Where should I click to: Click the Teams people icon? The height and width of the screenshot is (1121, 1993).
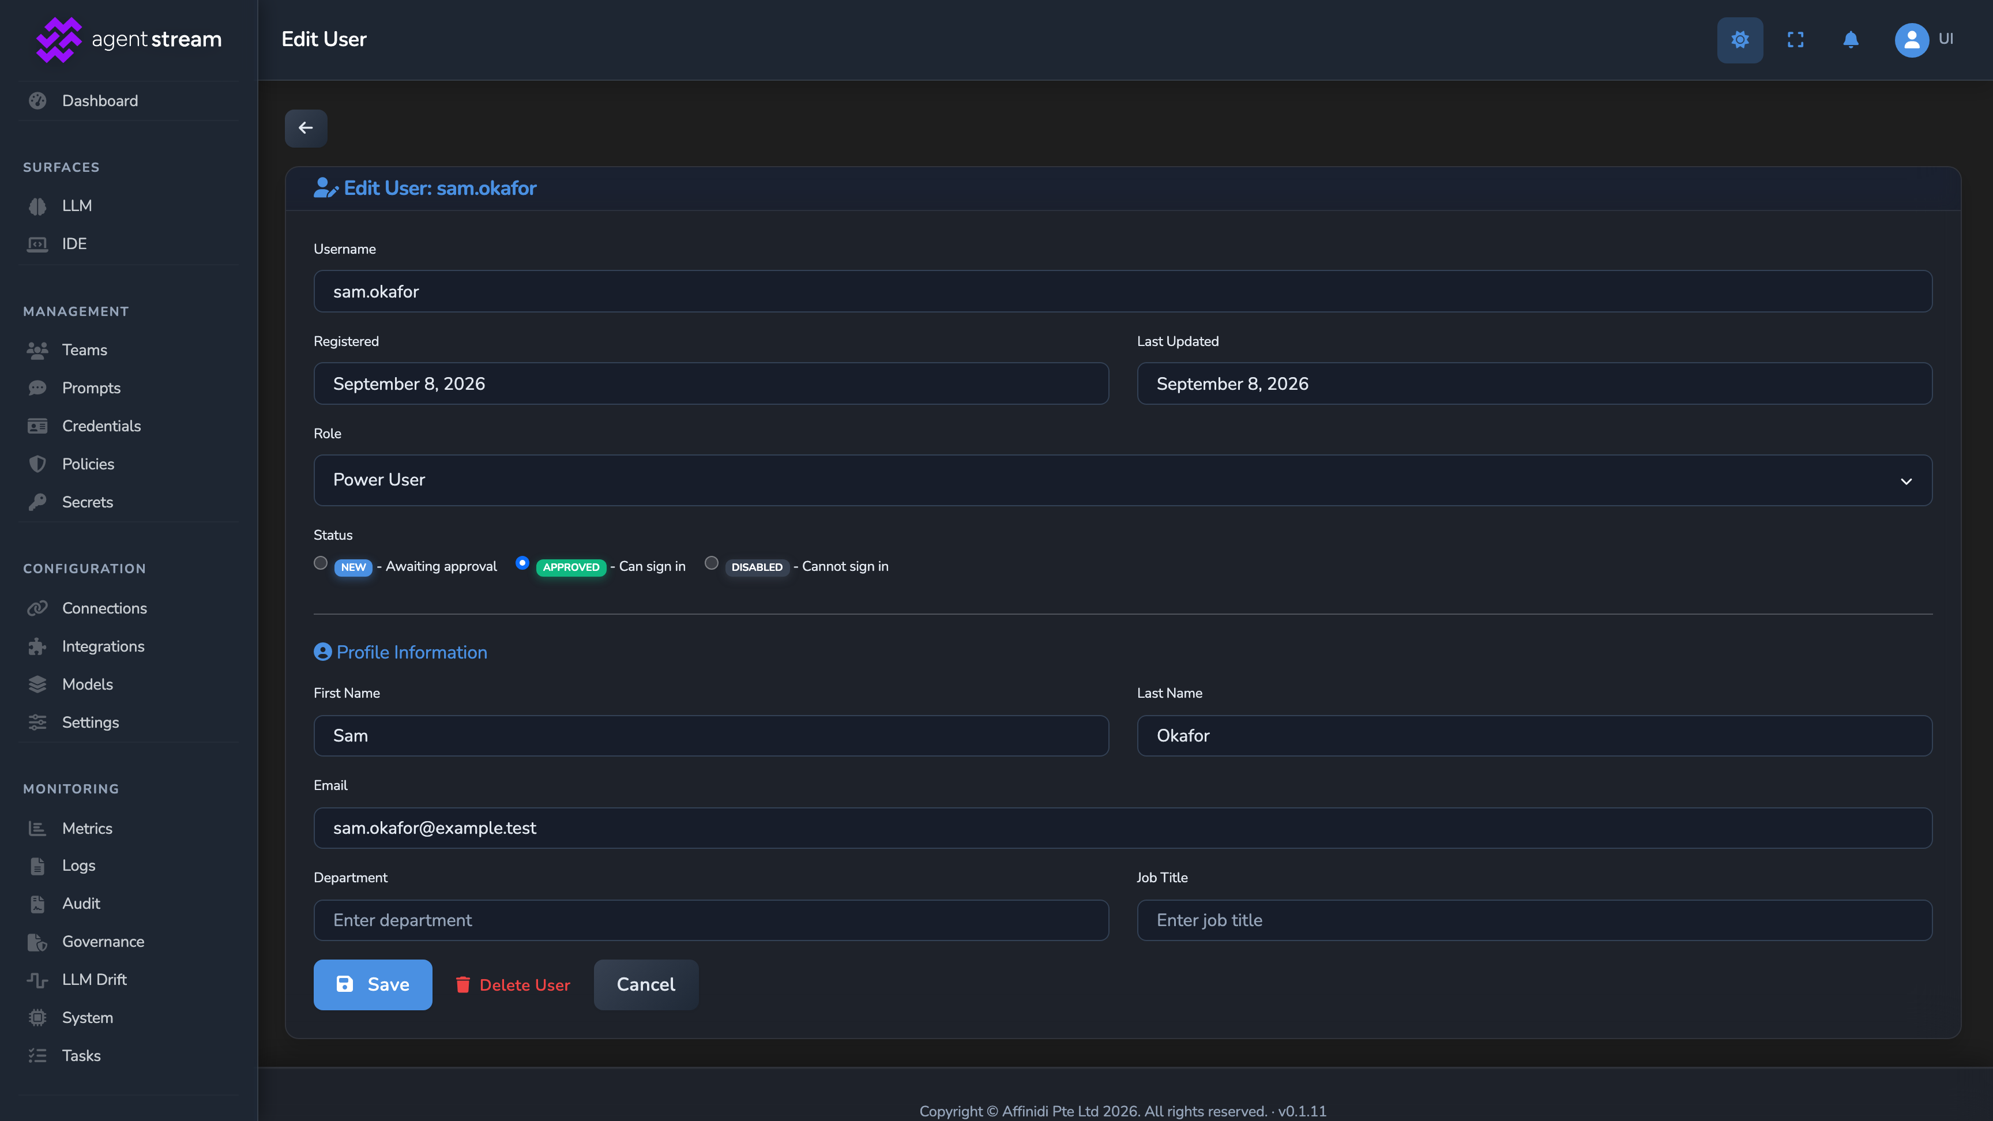click(37, 349)
